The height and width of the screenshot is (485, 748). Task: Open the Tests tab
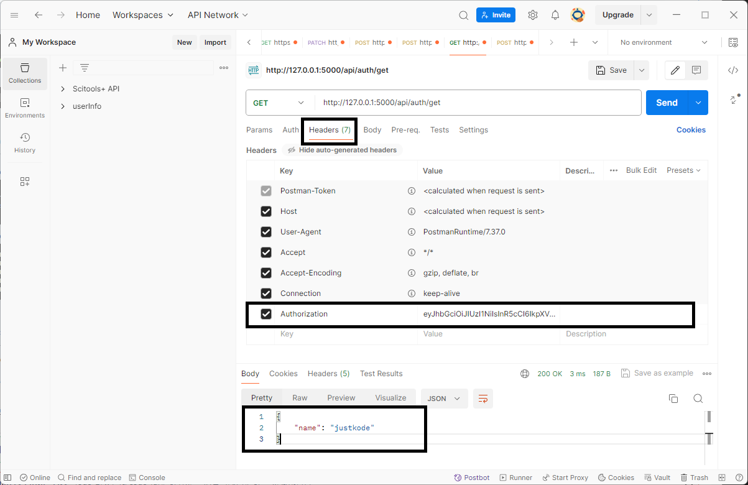(440, 130)
